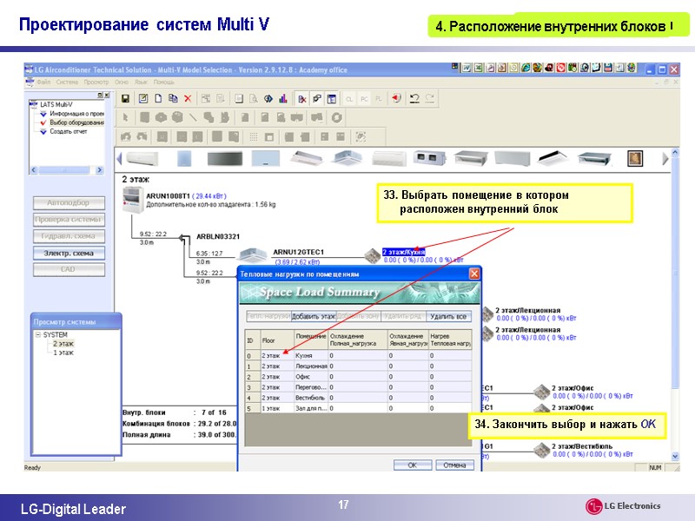Click the New blank document icon
This screenshot has height=521, width=695.
point(158,98)
